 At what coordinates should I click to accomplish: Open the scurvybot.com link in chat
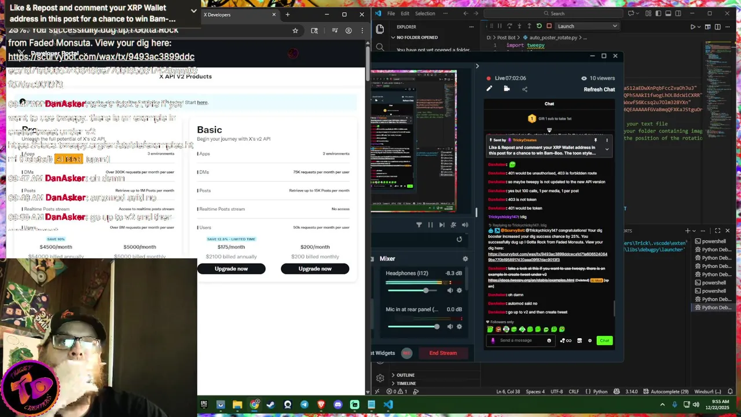548,257
